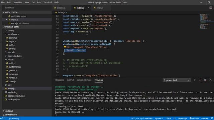
Task: Click the feedback icon in status bar
Action: point(212,119)
